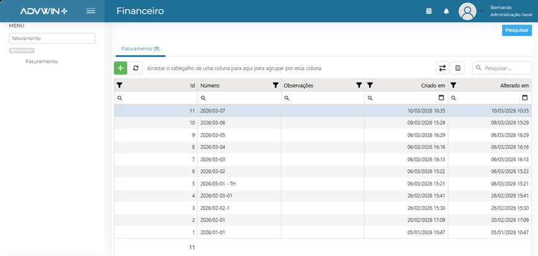Focus the grid Pesquisar search box

tap(502, 68)
